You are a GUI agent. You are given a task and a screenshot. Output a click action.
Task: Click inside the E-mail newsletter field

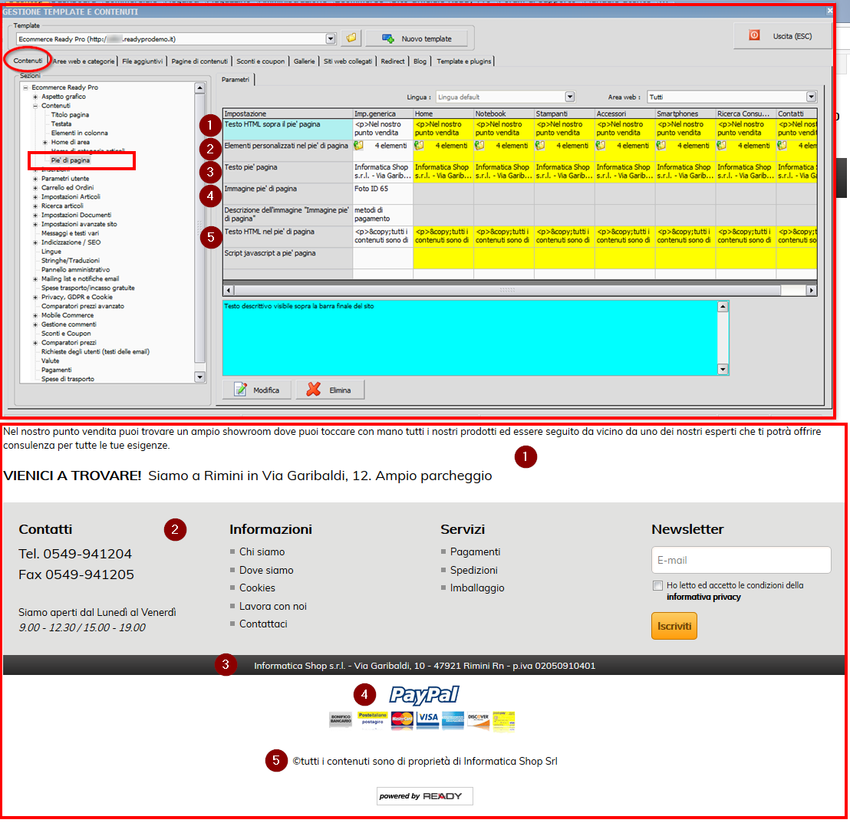740,560
